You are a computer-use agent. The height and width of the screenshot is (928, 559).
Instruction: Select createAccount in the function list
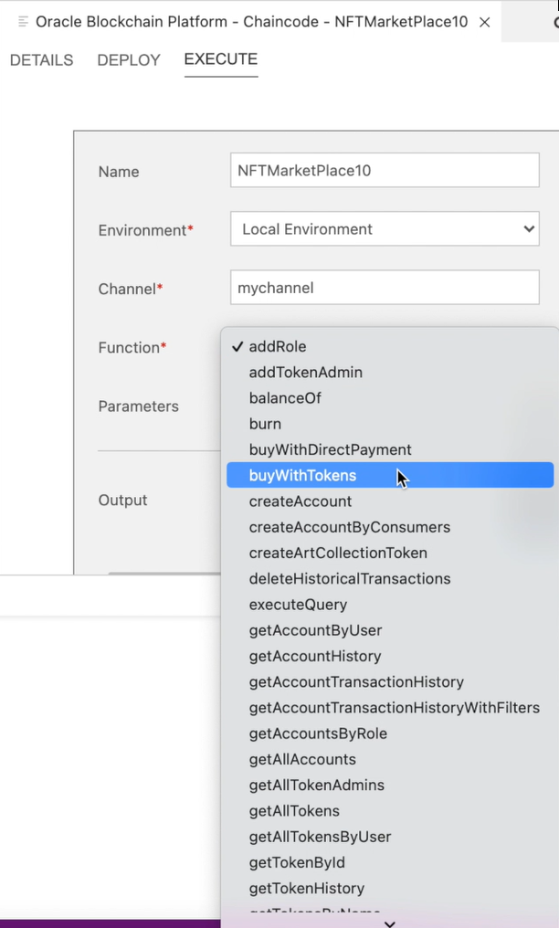pyautogui.click(x=300, y=501)
